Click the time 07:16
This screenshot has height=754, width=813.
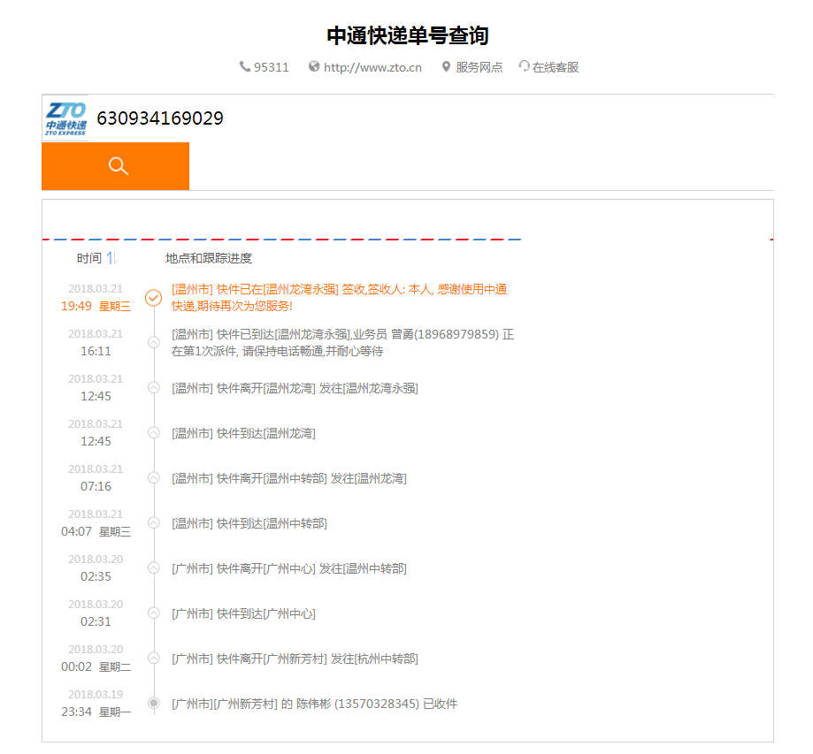pyautogui.click(x=96, y=486)
